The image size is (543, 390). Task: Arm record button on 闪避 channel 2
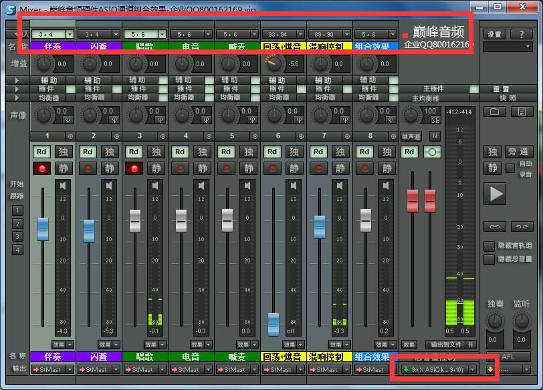click(88, 168)
